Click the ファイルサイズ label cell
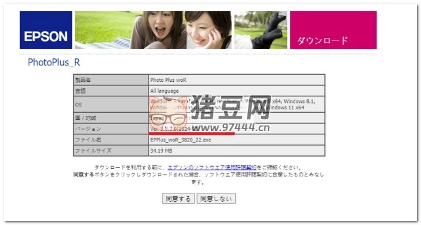The image size is (421, 225). (111, 151)
